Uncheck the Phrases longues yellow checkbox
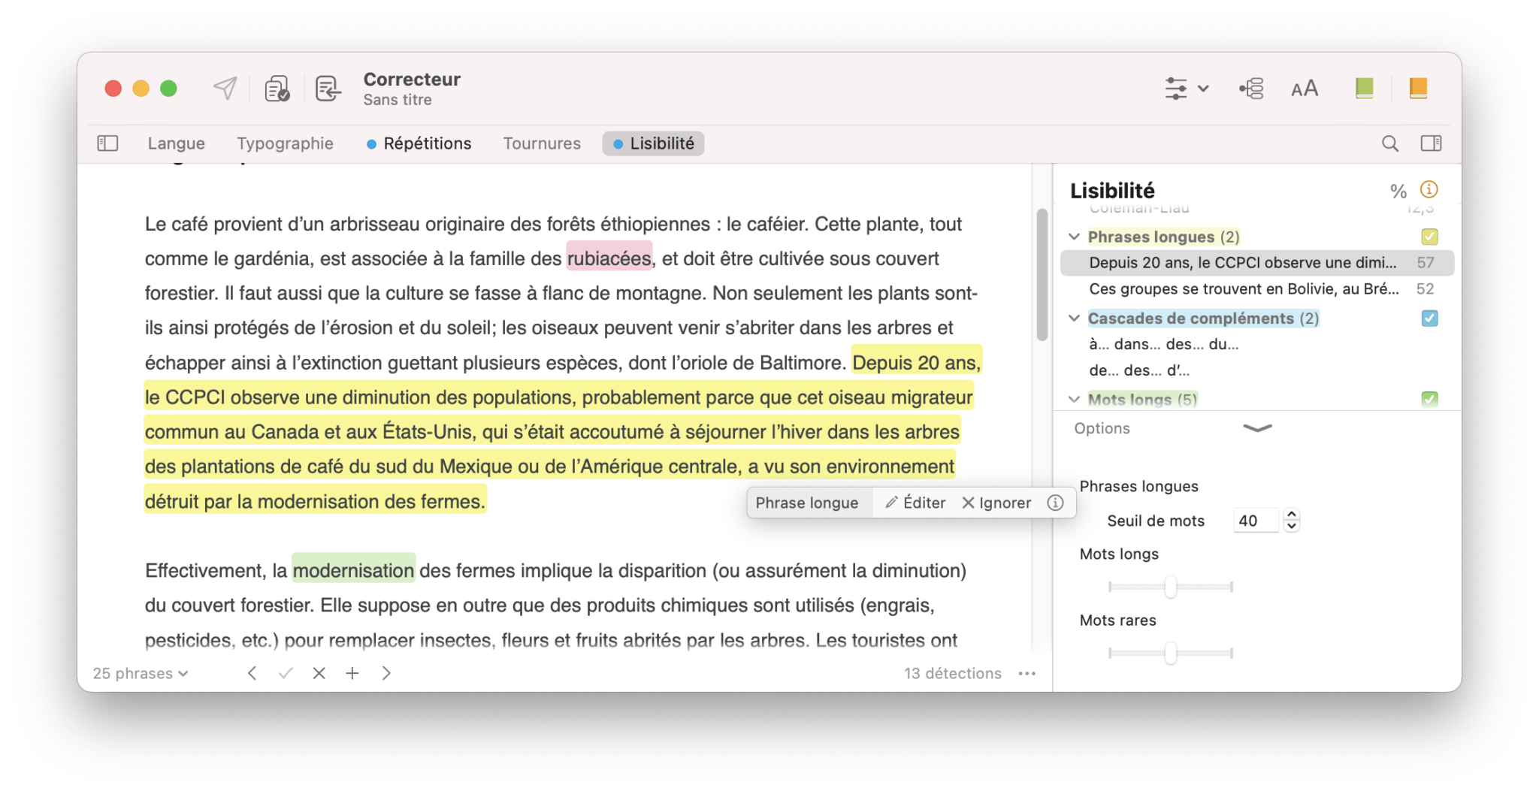Screen dimensions: 1539x794 click(x=1429, y=237)
